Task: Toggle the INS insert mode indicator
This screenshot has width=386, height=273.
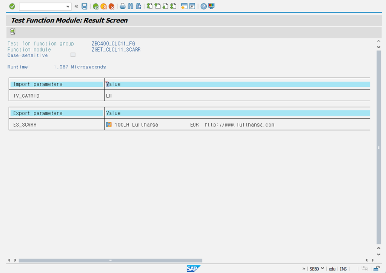Action: [344, 269]
